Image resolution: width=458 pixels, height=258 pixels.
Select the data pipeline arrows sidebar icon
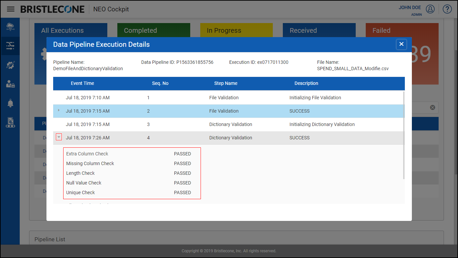(10, 46)
